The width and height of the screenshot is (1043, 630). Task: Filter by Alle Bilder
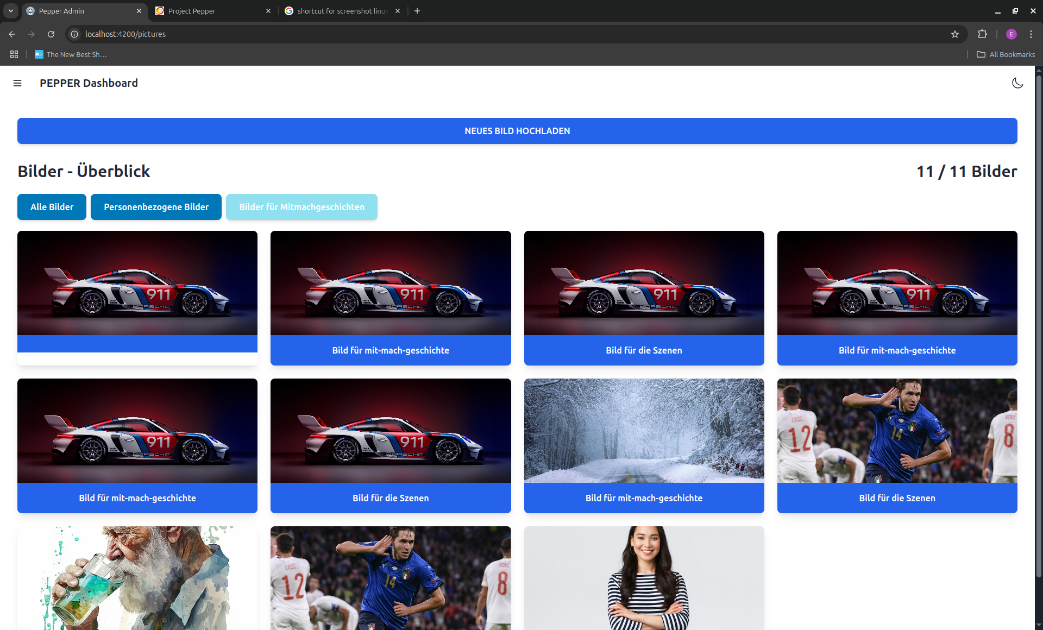click(x=52, y=207)
